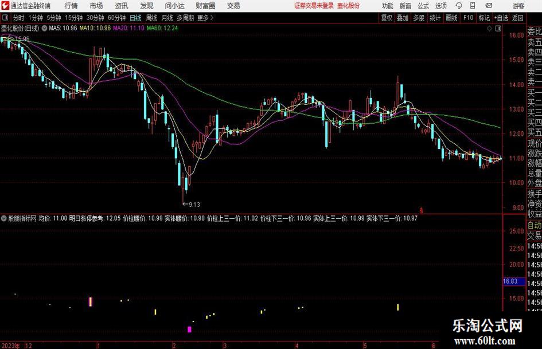The height and width of the screenshot is (349, 542).
Task: Add stock with +自选 button
Action: [501, 18]
